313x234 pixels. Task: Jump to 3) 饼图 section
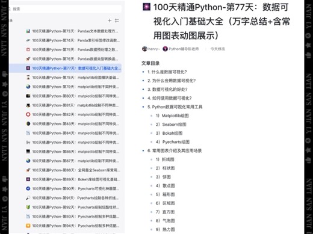pos(163,177)
